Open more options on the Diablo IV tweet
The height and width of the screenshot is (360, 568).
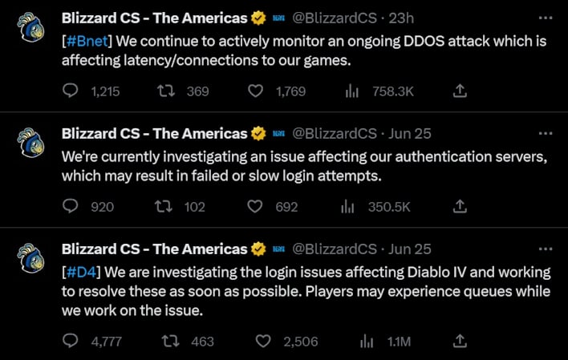coord(546,249)
